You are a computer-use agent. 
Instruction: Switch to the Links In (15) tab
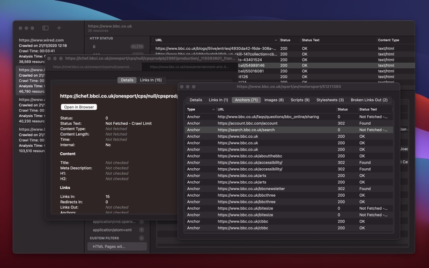[151, 80]
